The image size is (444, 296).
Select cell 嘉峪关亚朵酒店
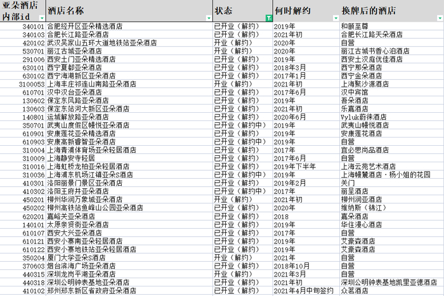[x=129, y=216]
